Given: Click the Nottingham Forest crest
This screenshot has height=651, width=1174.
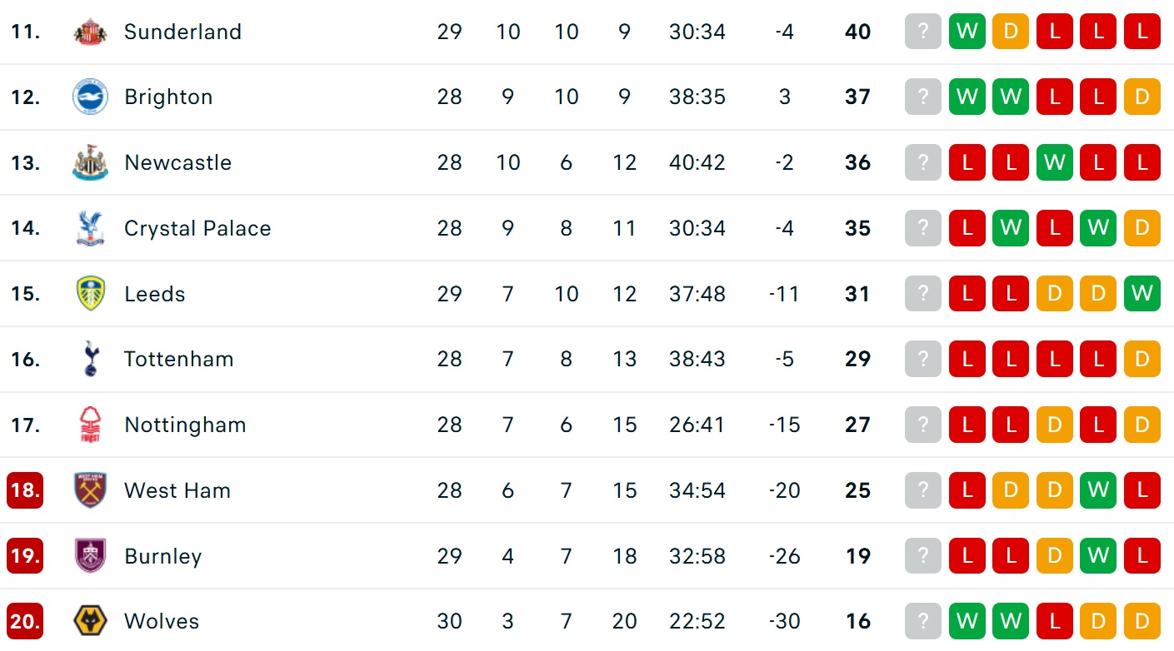Looking at the screenshot, I should [90, 425].
